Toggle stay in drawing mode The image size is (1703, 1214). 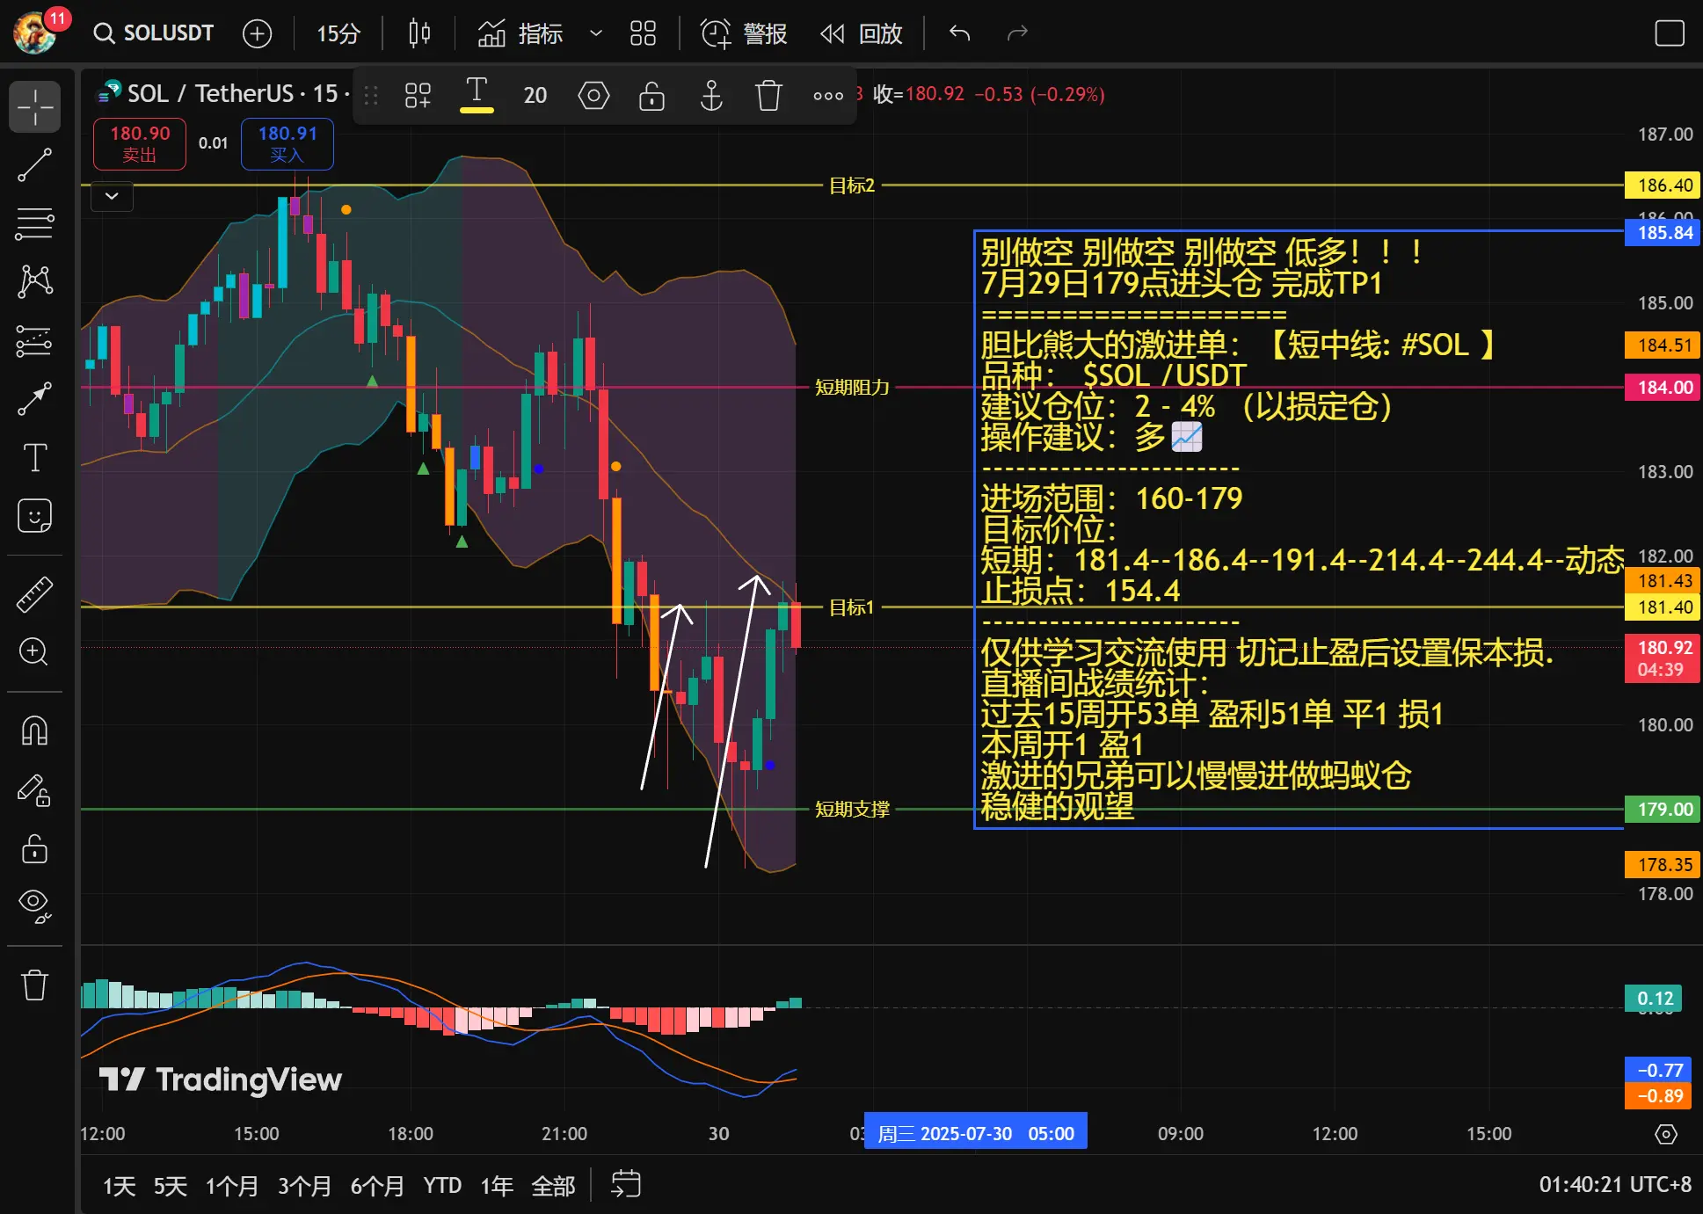point(34,790)
